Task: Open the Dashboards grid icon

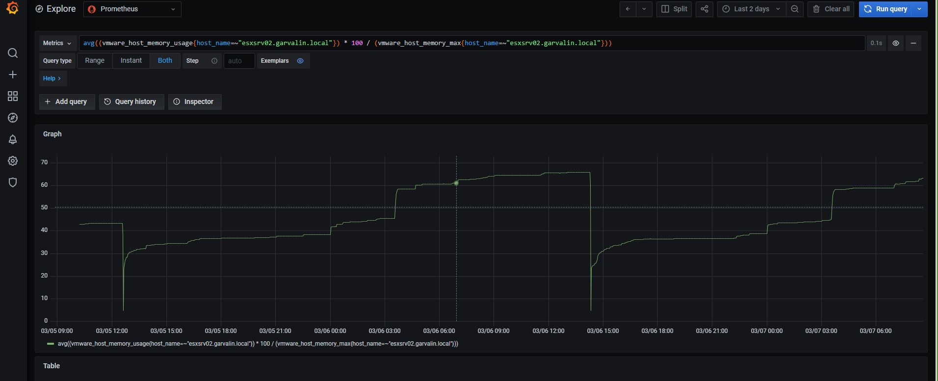Action: tap(13, 96)
